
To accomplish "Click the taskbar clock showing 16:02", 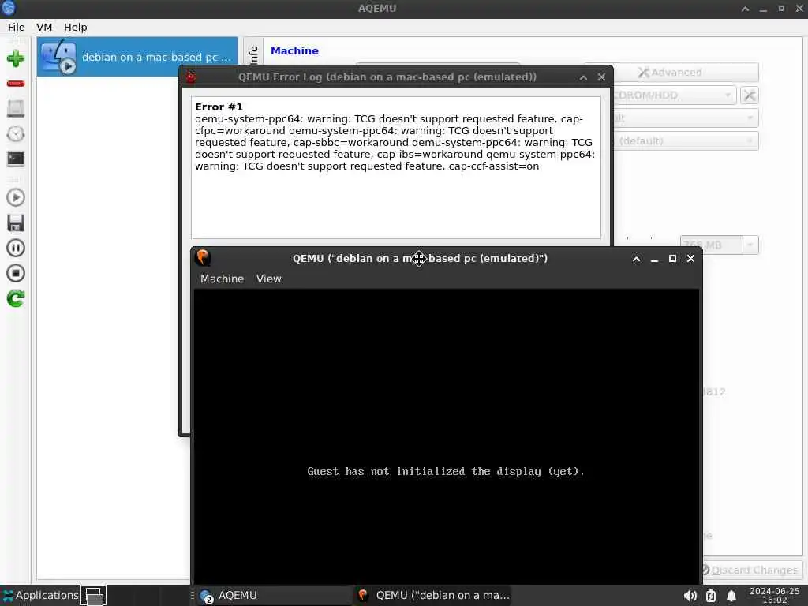I will 774,595.
